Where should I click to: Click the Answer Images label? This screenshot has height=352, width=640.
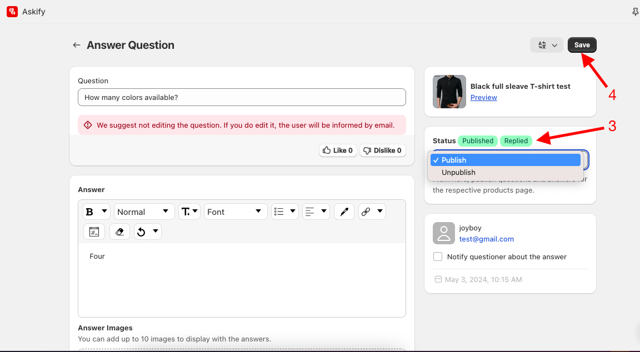coord(106,328)
